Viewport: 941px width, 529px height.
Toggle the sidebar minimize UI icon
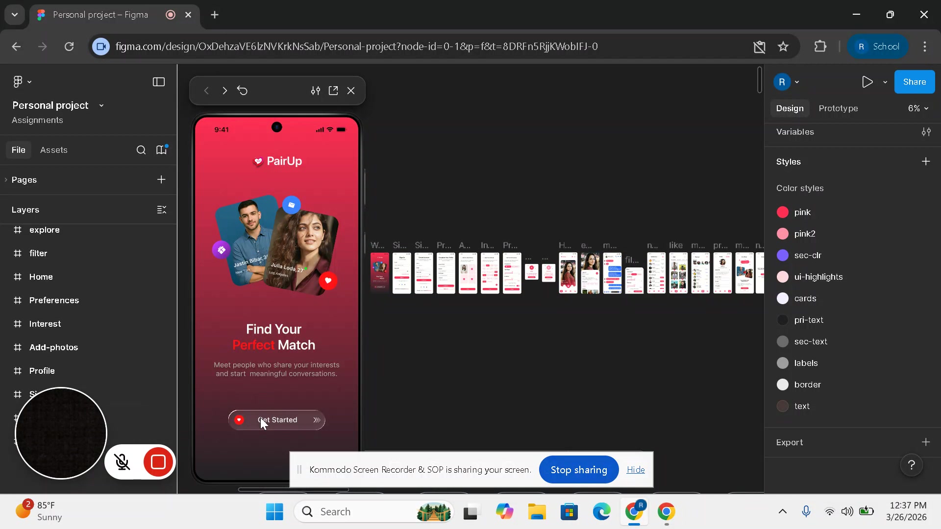pos(158,82)
